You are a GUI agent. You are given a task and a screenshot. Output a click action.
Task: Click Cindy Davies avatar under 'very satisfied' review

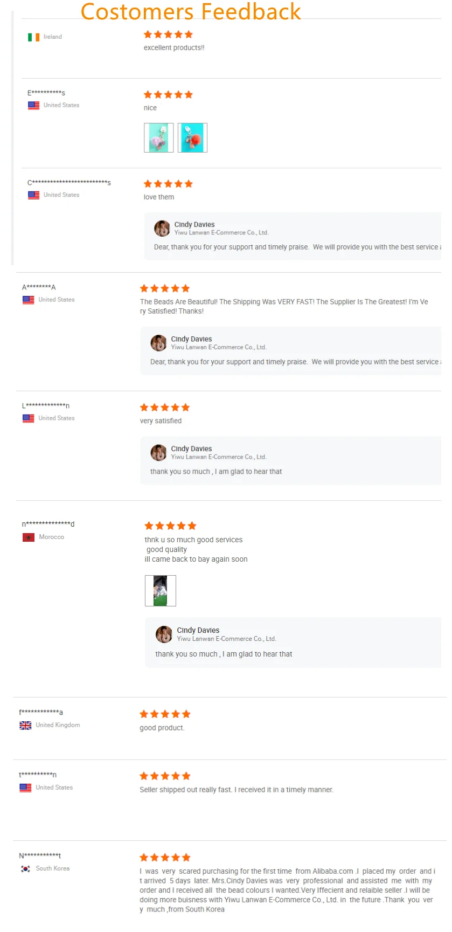click(x=158, y=453)
